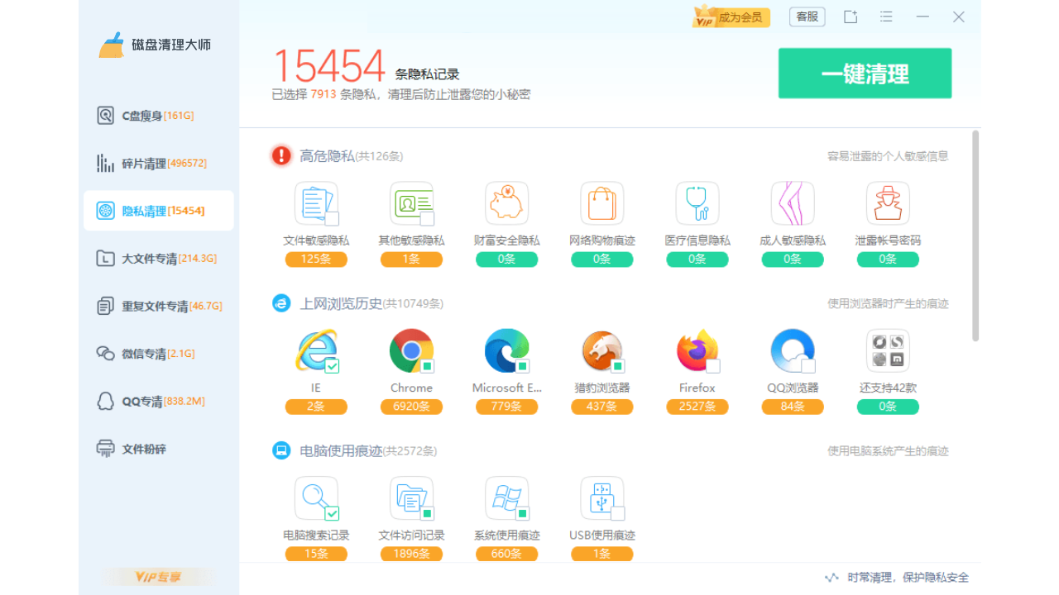Image resolution: width=1059 pixels, height=595 pixels.
Task: Click the 系统使用痕迹 Windows icon
Action: tap(506, 497)
